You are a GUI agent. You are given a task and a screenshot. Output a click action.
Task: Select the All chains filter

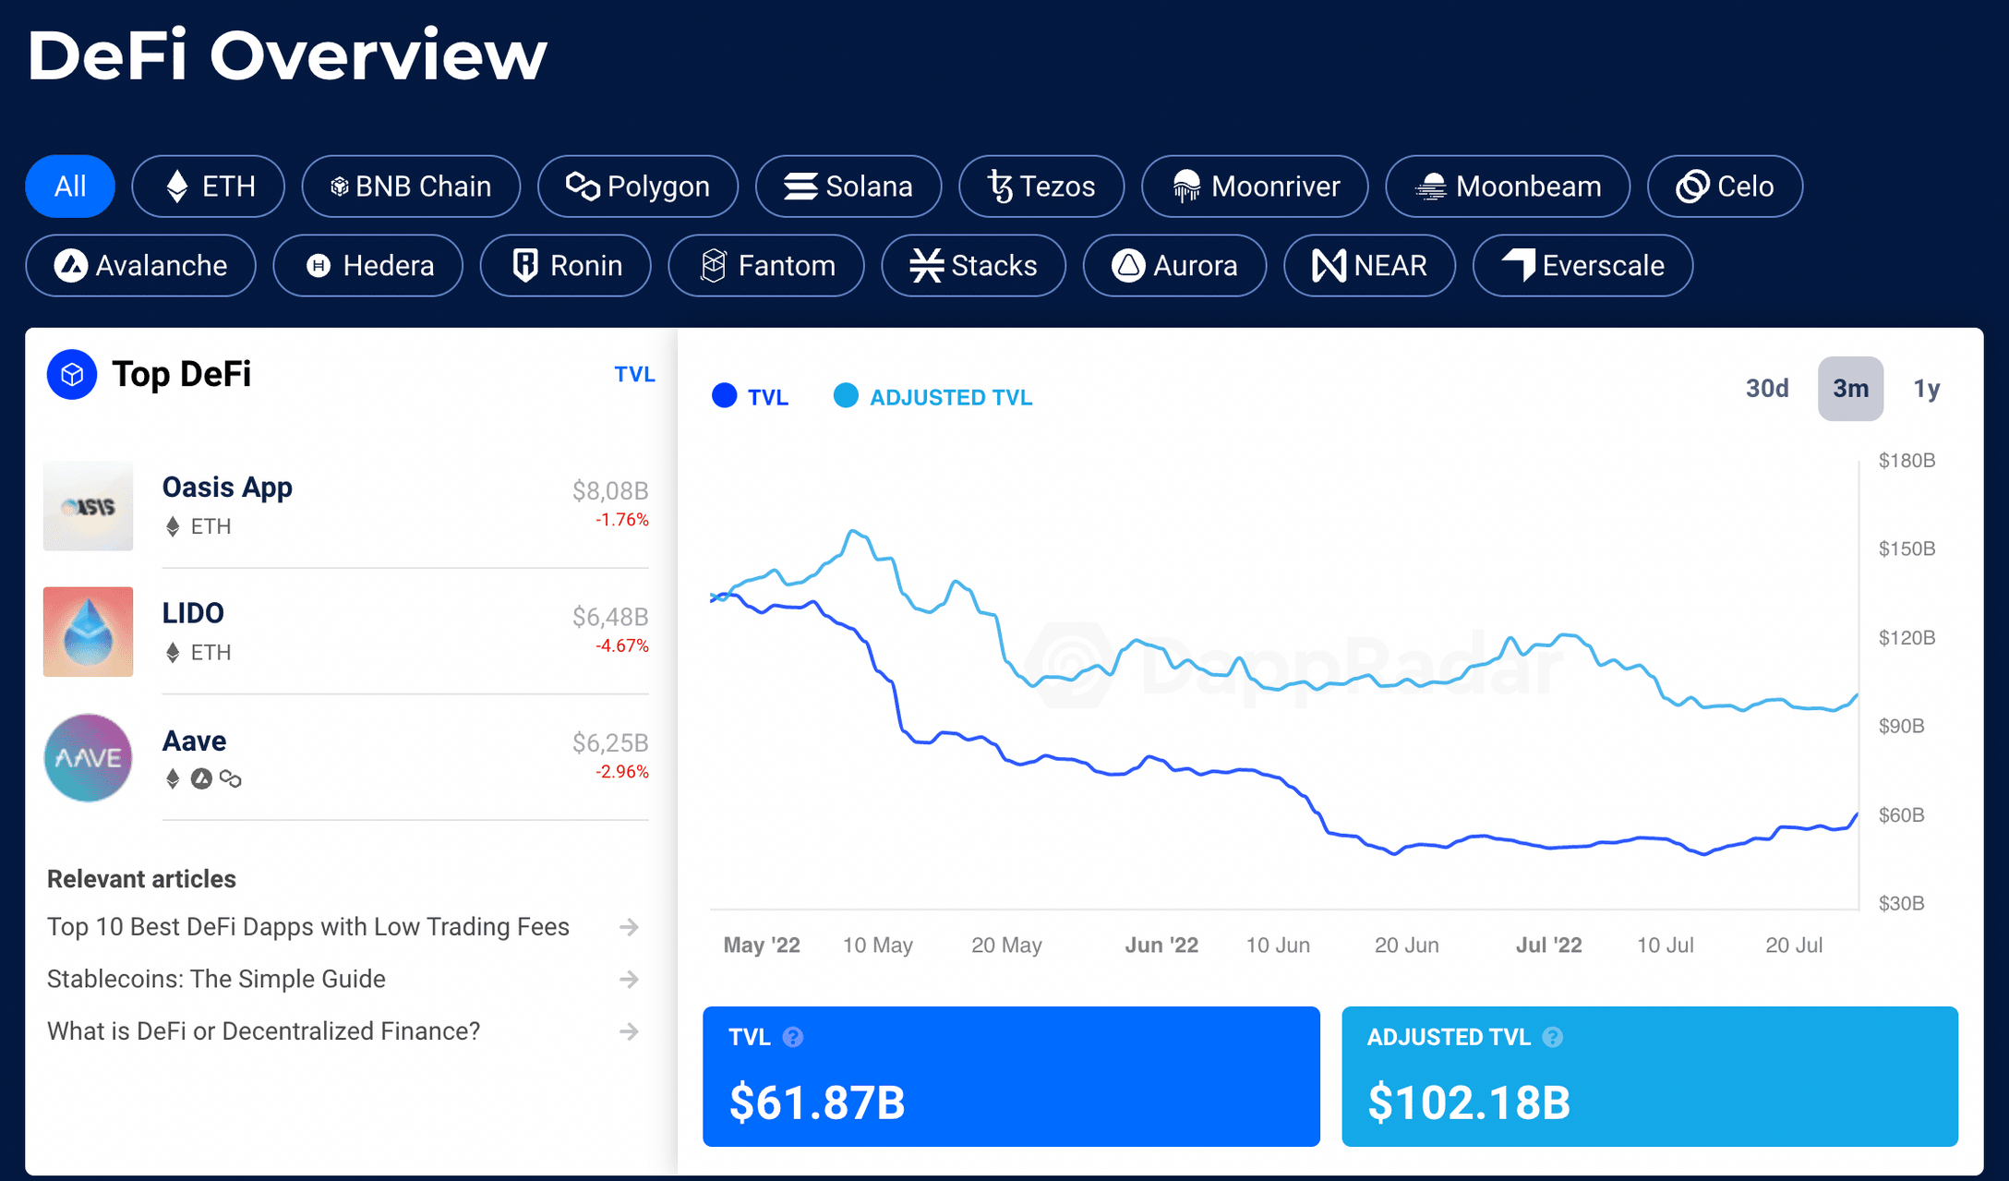(x=70, y=187)
